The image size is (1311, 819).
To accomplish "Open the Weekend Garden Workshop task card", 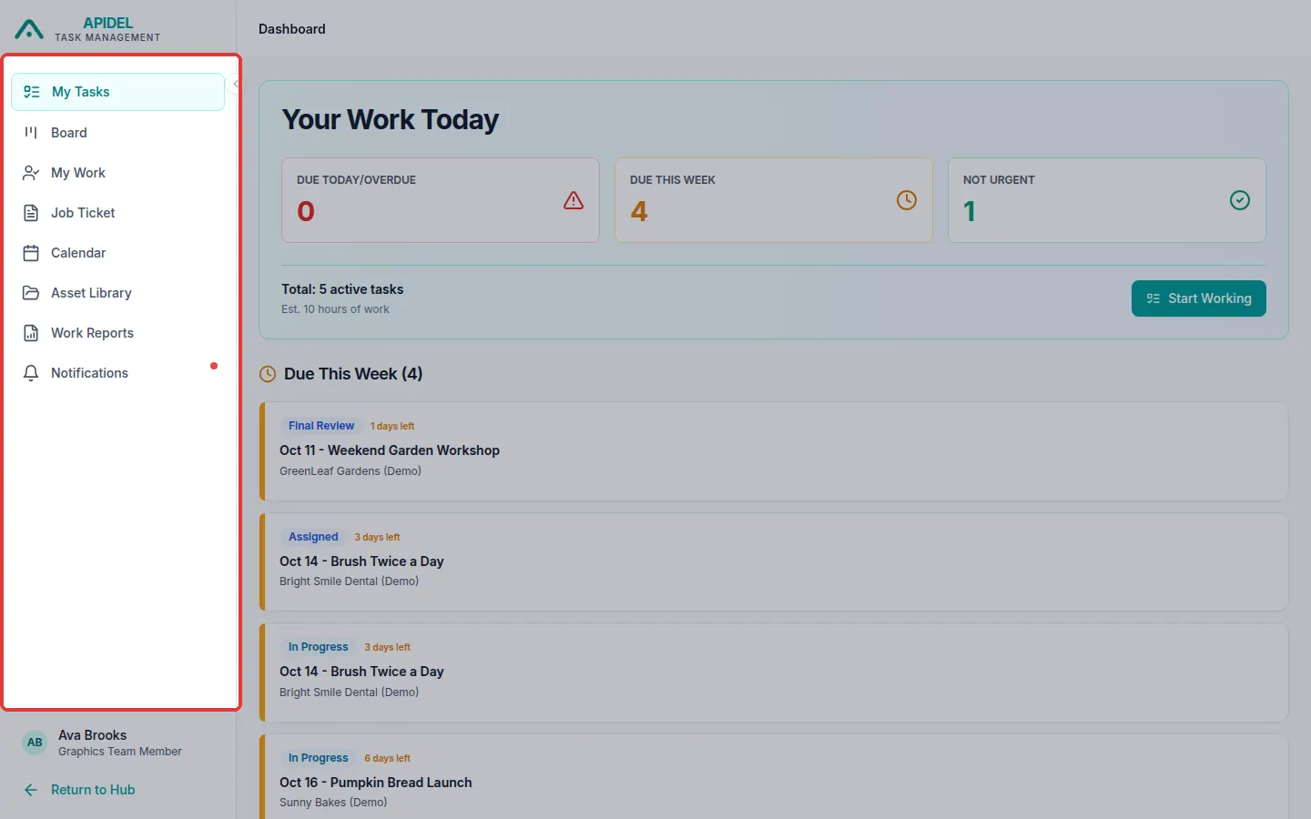I will coord(774,451).
